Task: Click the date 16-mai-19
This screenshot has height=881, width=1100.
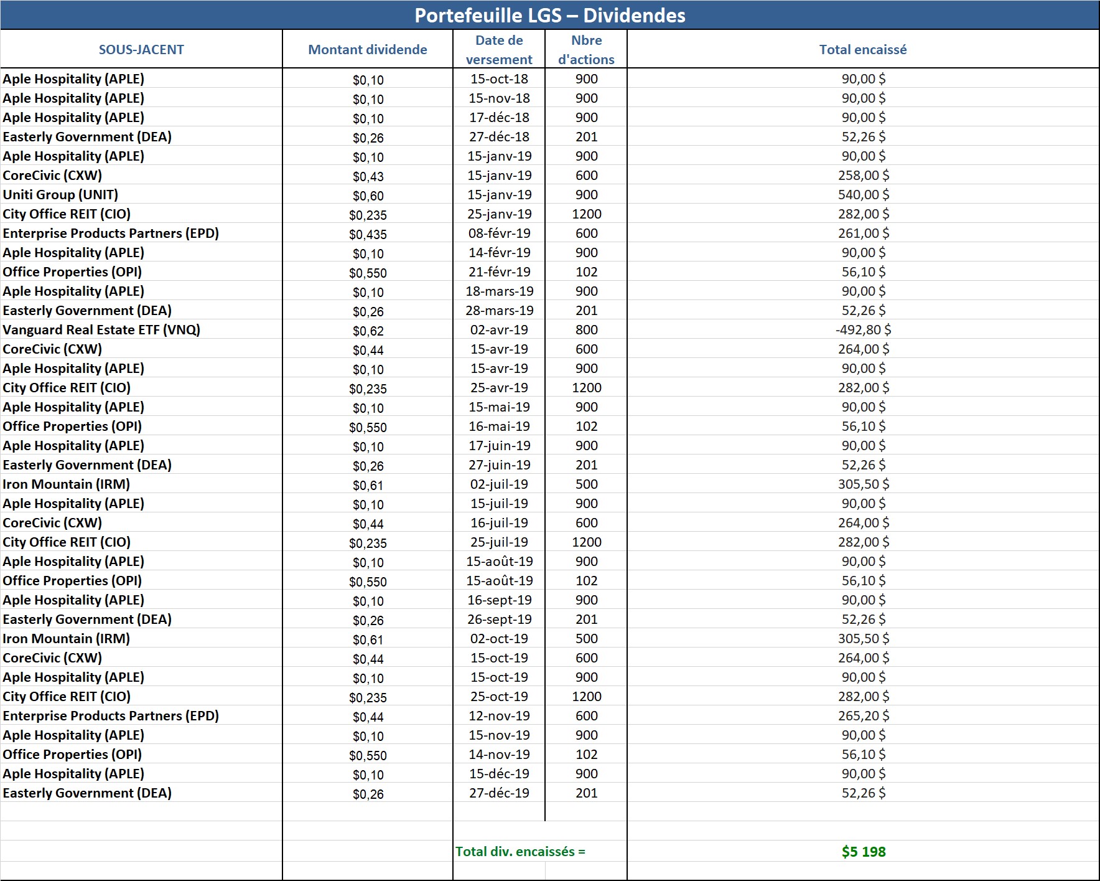Action: [499, 426]
